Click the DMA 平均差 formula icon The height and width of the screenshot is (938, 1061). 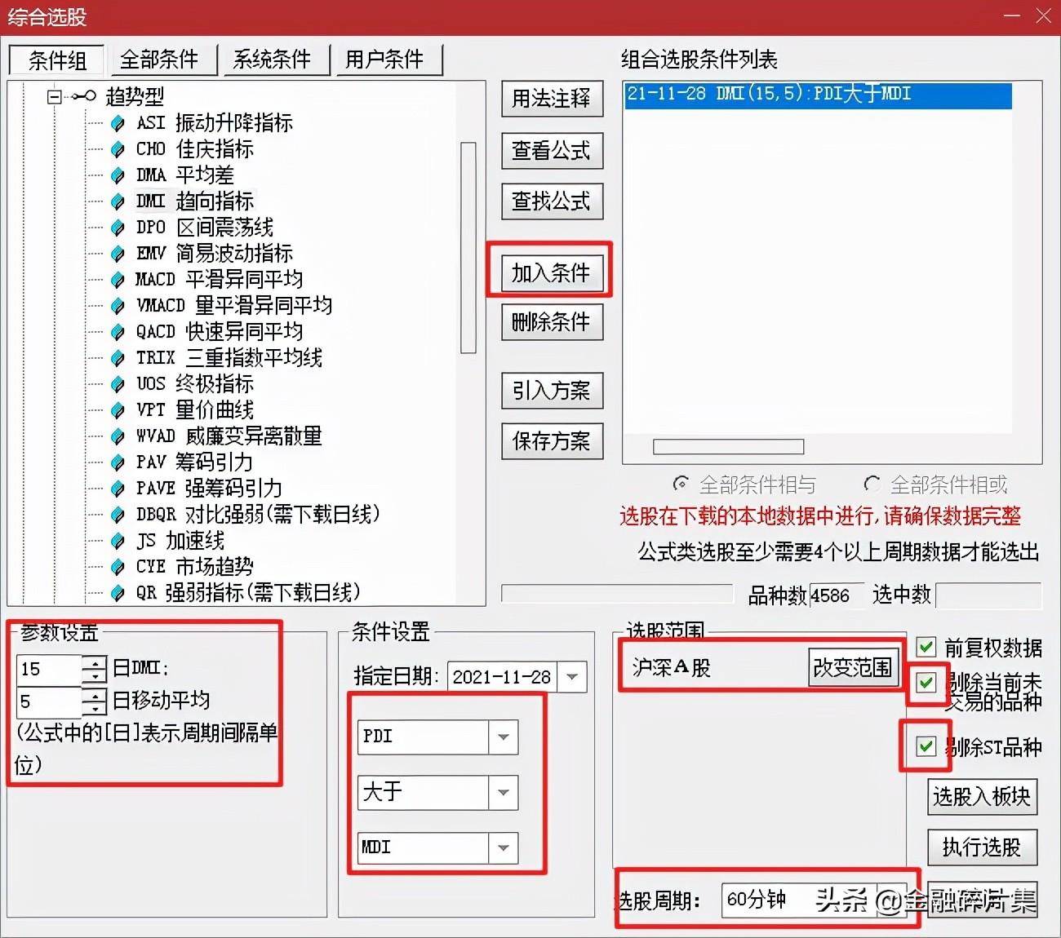(x=118, y=175)
